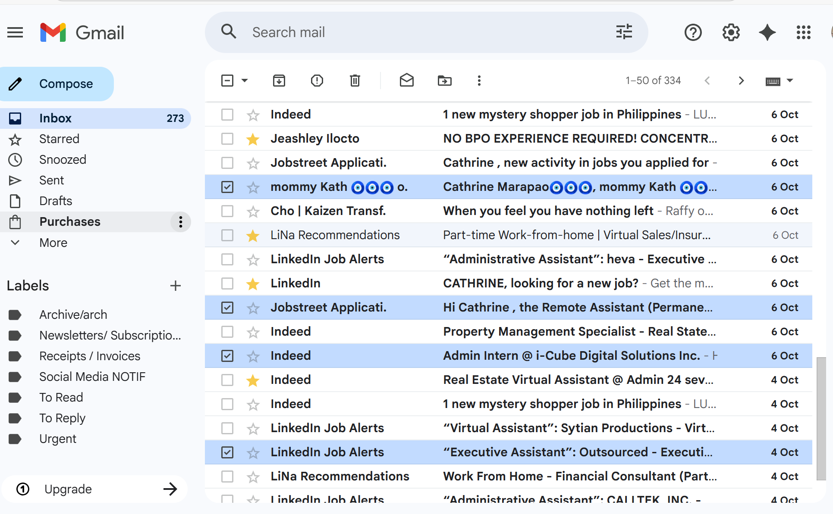This screenshot has height=514, width=833.
Task: Open the Starred folder
Action: point(59,139)
